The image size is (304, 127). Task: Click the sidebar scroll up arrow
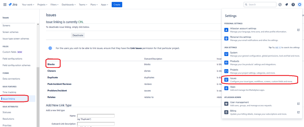click(38, 24)
